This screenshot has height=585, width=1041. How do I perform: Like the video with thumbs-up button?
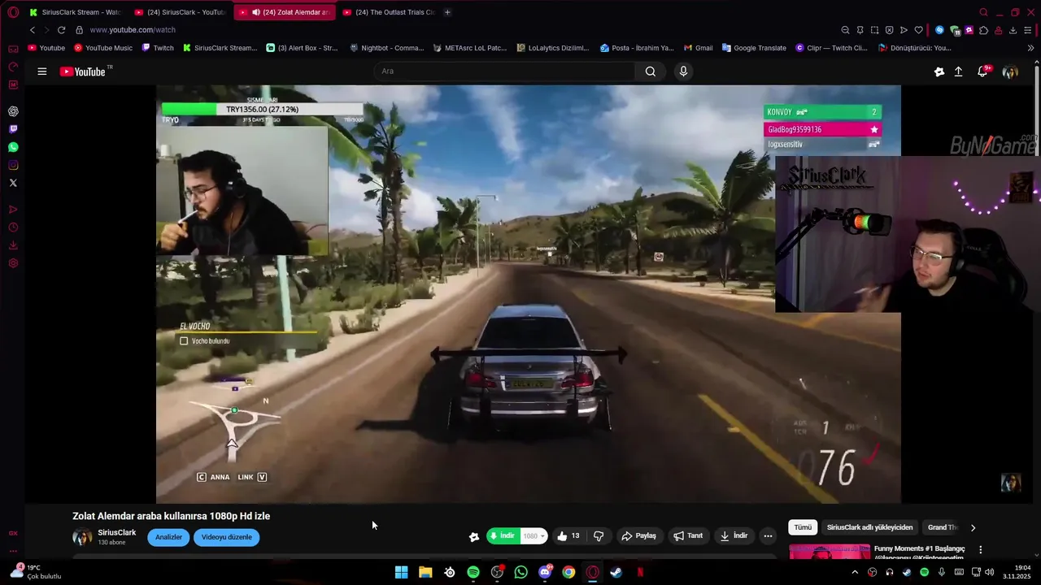pyautogui.click(x=568, y=536)
